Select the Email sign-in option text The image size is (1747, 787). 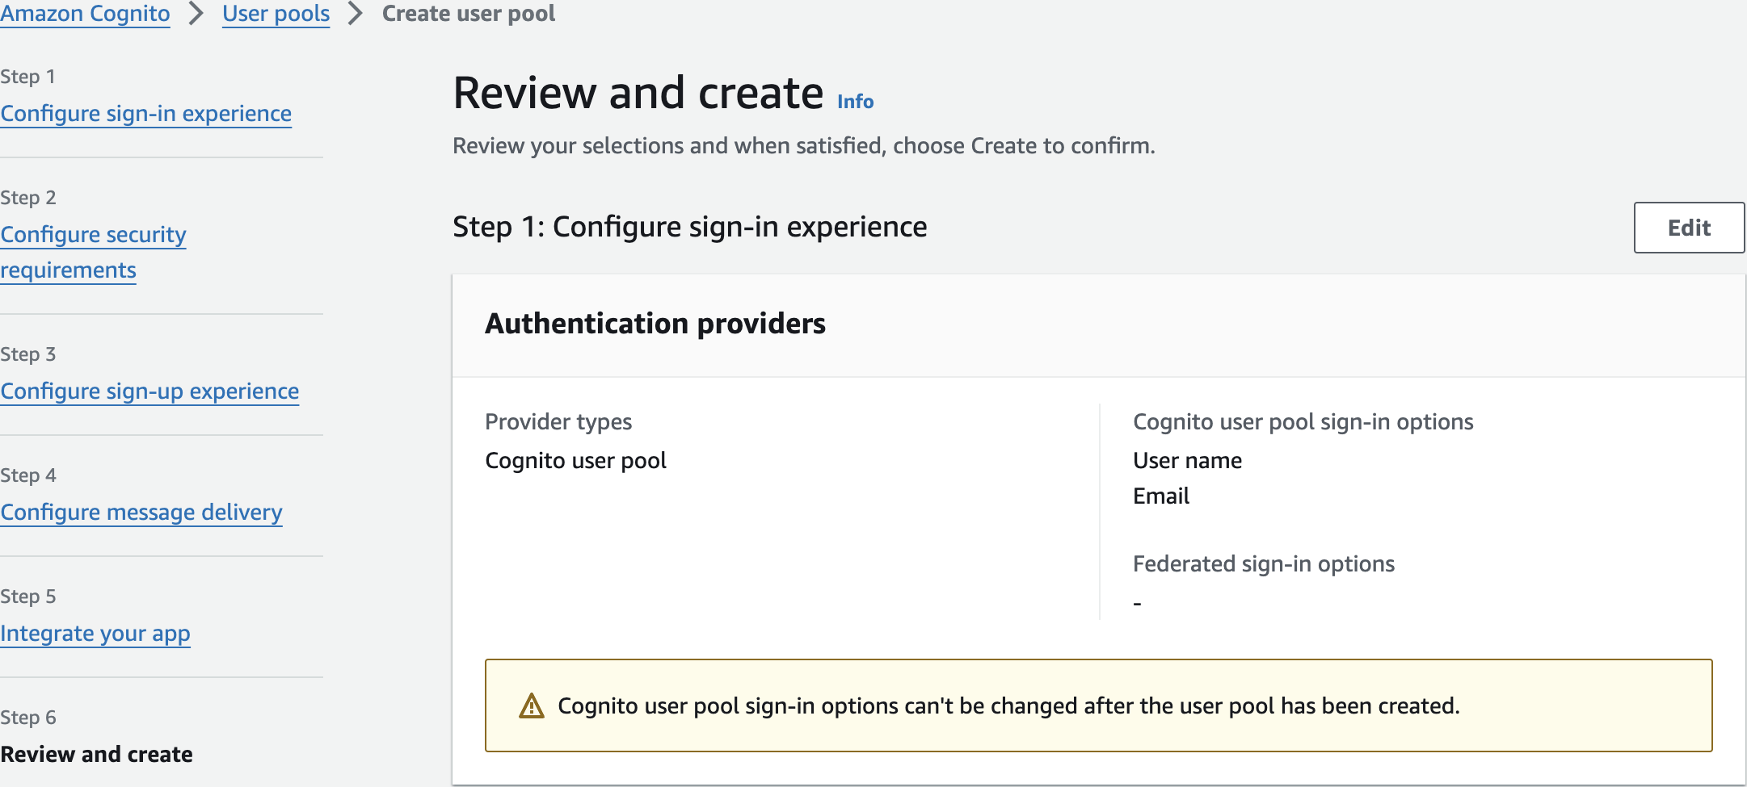[1161, 496]
